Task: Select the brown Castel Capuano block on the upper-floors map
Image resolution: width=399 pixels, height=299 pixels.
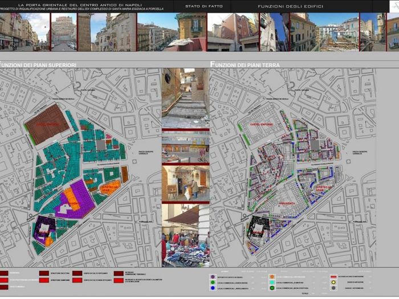Action: pyautogui.click(x=47, y=124)
